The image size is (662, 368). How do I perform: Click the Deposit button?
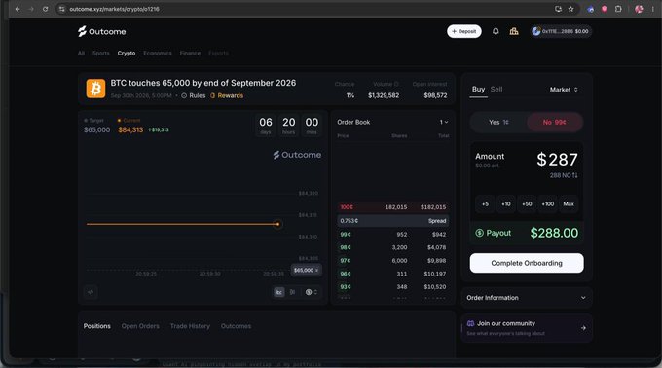pos(464,31)
